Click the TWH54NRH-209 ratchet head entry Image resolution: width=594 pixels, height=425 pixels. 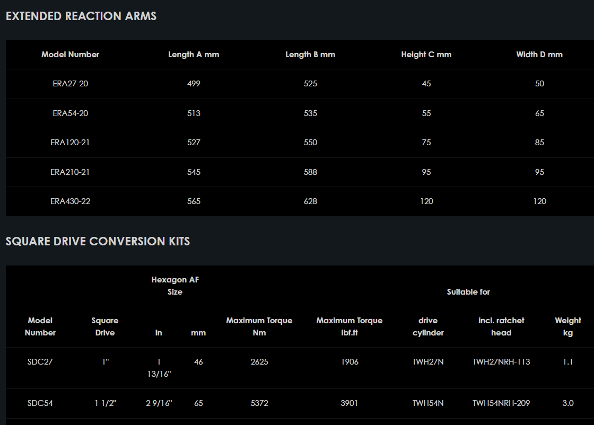click(x=501, y=403)
